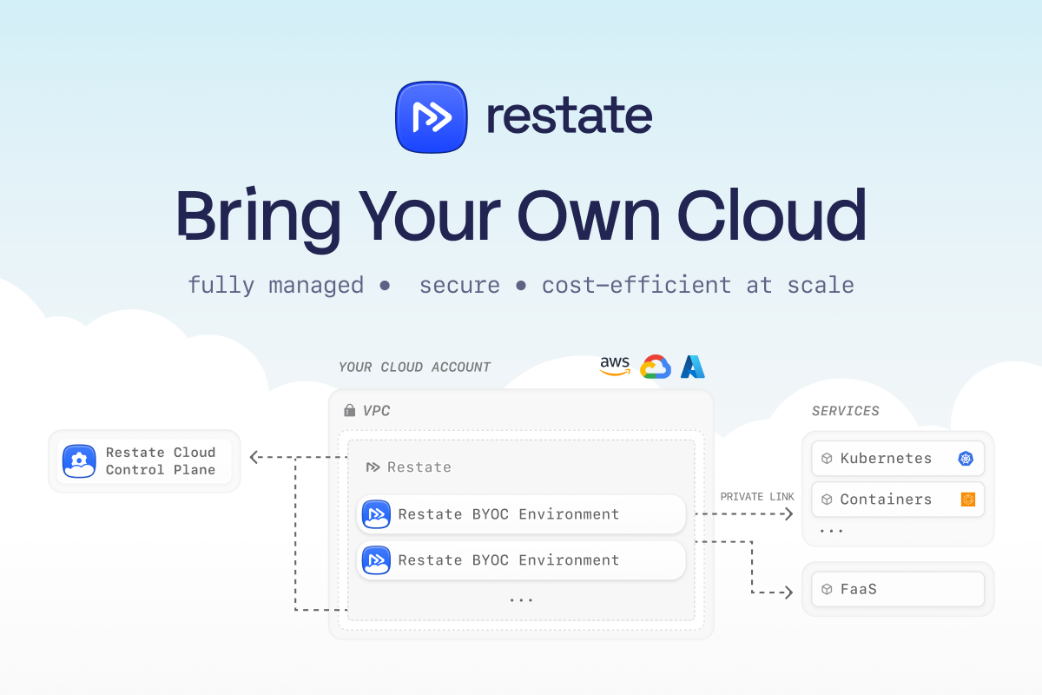The image size is (1042, 695).
Task: Click the large blue Restate logo icon
Action: point(432,117)
